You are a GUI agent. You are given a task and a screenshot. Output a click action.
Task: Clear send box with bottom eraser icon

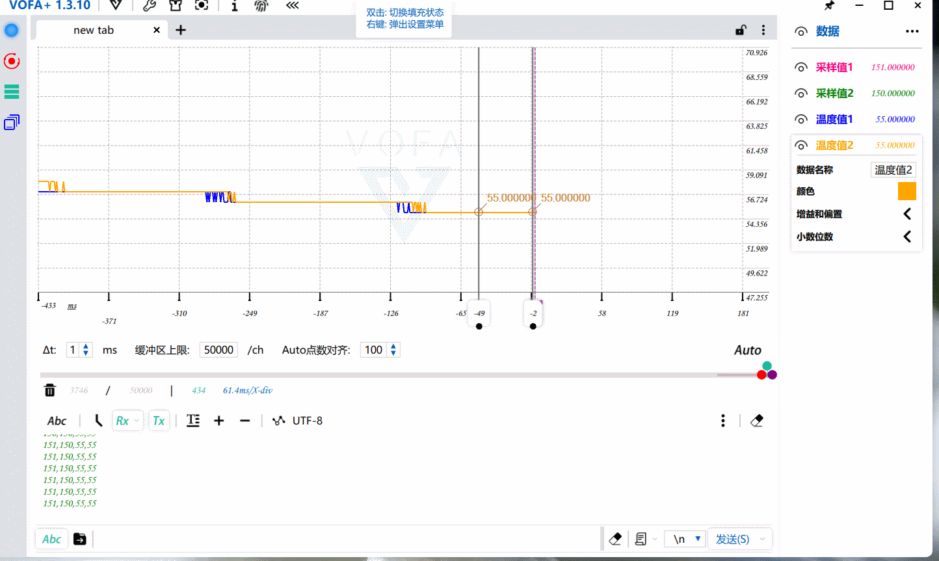point(615,539)
